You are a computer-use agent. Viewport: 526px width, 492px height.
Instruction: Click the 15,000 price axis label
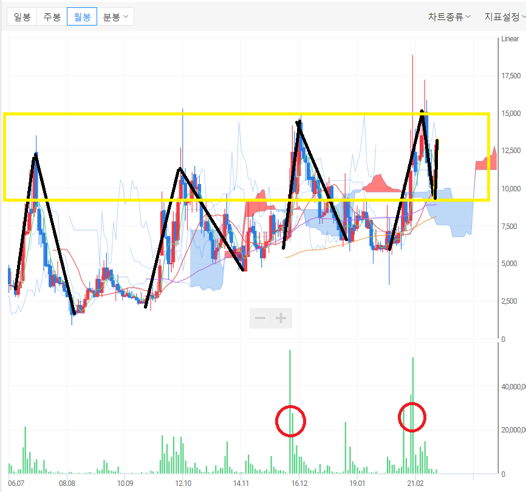point(511,114)
